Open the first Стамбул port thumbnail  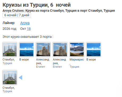10,50
